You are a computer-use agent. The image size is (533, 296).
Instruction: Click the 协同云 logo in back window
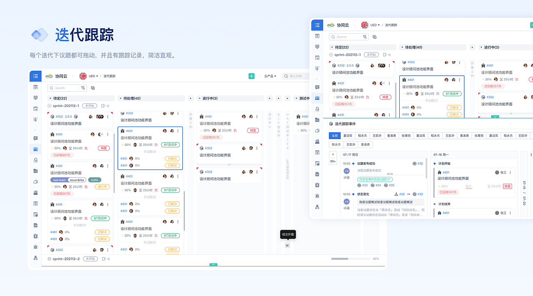tap(56, 76)
